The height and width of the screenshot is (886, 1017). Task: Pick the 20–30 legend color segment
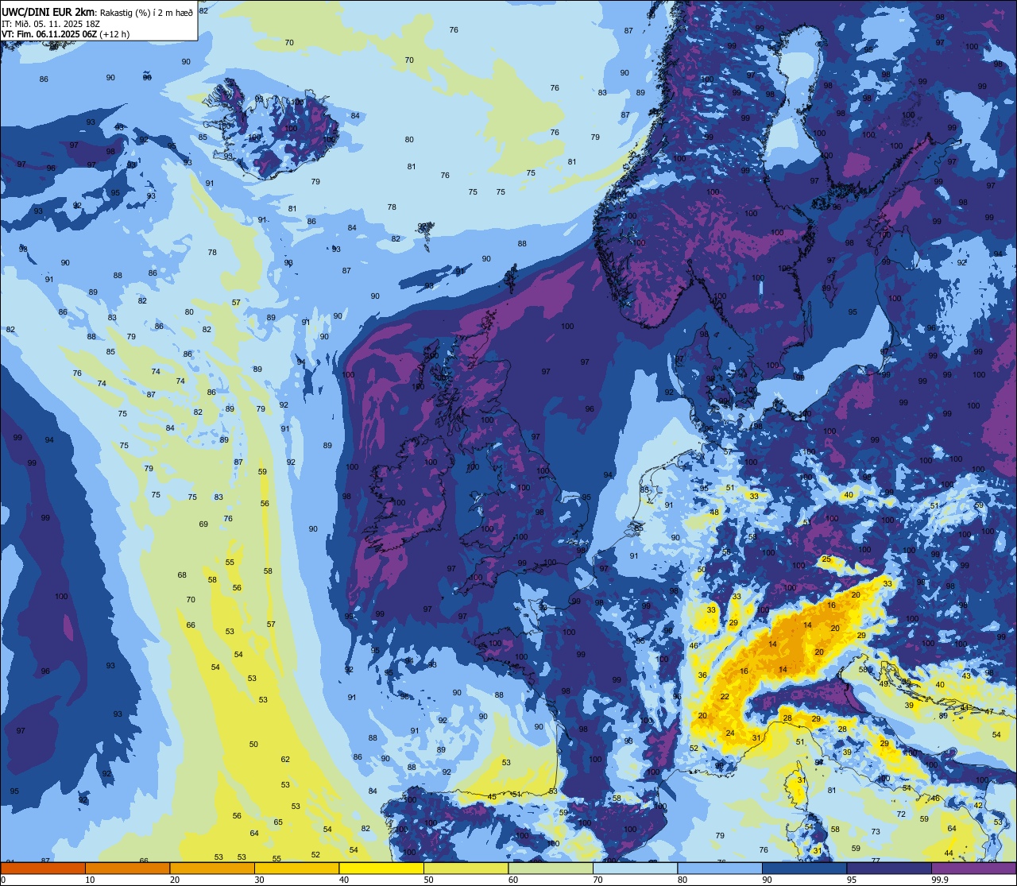[212, 868]
